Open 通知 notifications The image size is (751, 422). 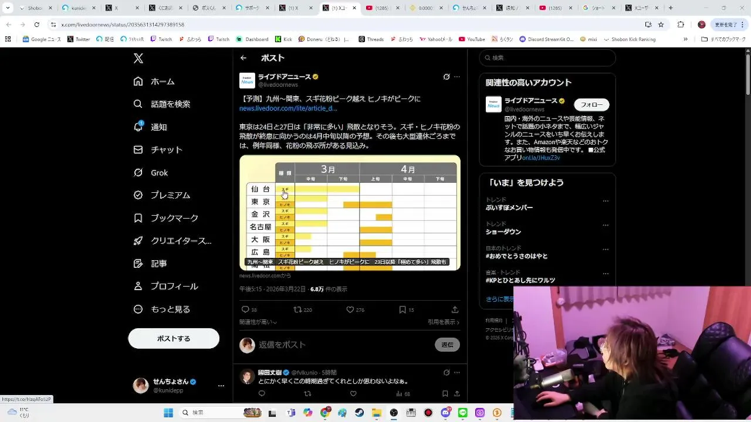point(150,127)
